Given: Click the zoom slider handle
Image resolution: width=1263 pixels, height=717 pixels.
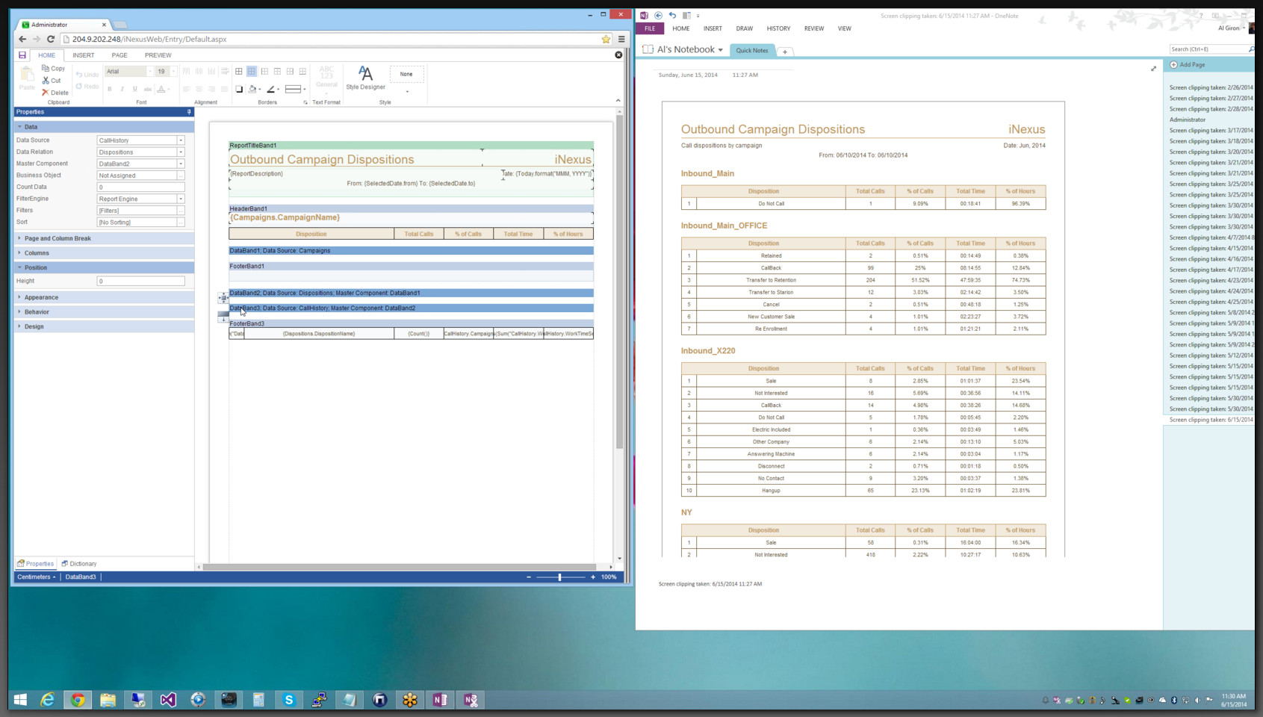Looking at the screenshot, I should point(559,577).
